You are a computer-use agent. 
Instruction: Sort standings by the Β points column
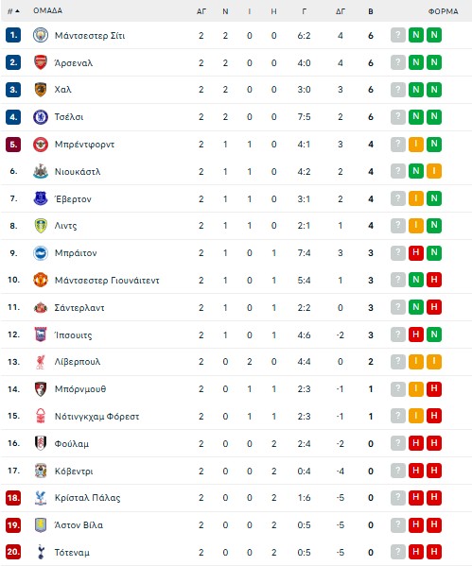click(x=371, y=11)
